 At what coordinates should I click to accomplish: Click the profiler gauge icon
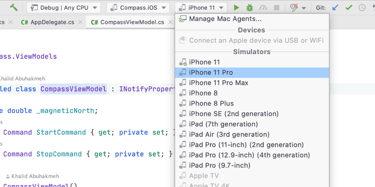click(x=263, y=8)
